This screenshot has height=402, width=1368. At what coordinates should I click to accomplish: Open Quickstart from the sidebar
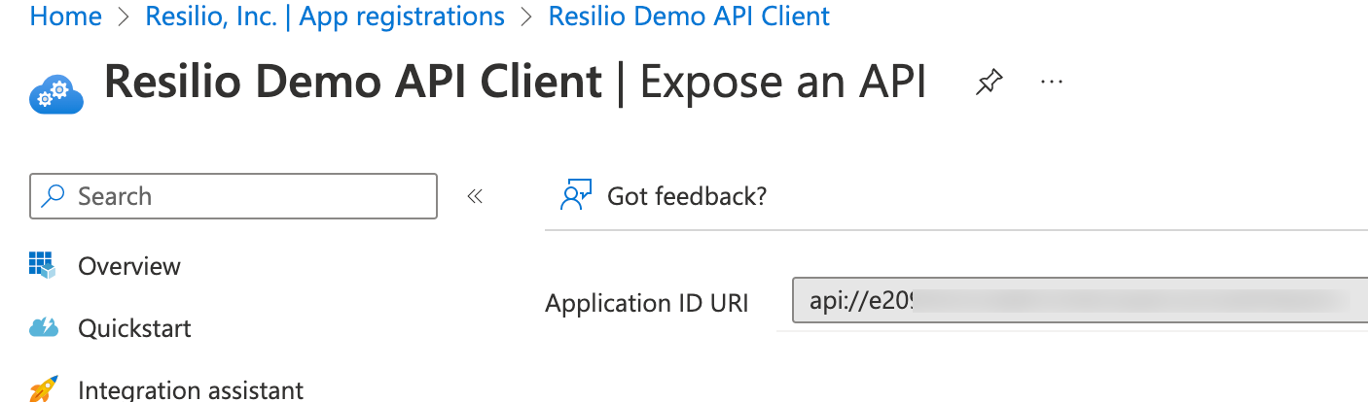(134, 328)
